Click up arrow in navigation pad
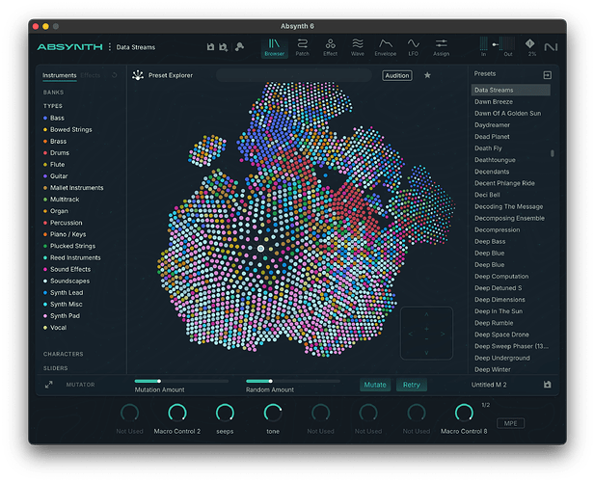This screenshot has height=482, width=594. click(426, 314)
